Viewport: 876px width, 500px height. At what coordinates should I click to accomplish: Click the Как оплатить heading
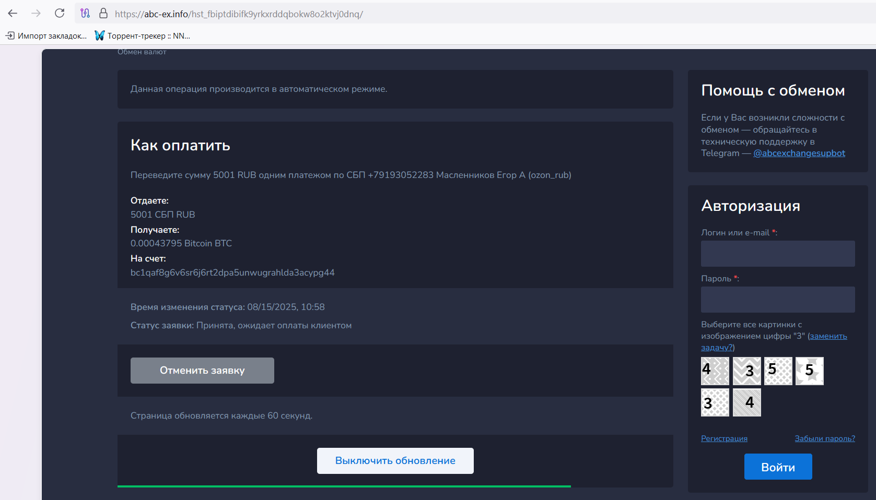[x=180, y=145]
